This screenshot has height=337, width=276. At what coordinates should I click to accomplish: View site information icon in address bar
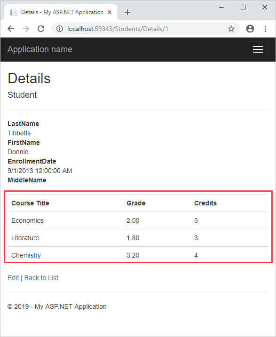click(60, 29)
